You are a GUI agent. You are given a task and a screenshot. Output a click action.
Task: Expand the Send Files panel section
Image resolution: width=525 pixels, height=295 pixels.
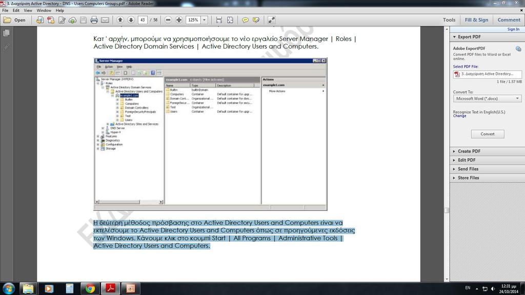pos(487,169)
